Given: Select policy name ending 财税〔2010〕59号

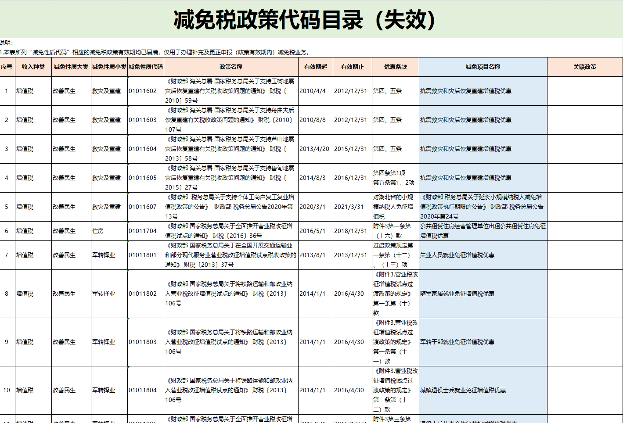Looking at the screenshot, I should point(231,91).
